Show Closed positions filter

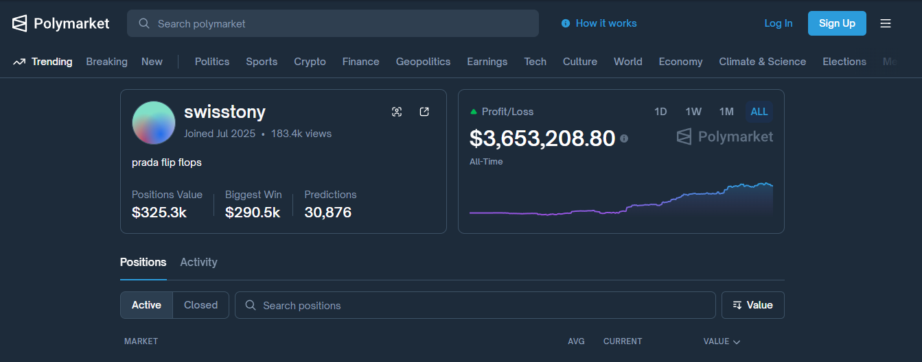coord(200,305)
